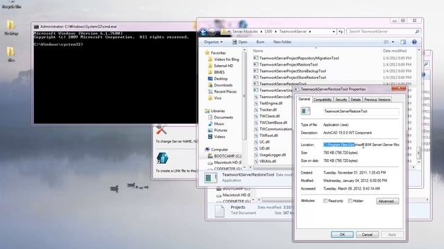The height and width of the screenshot is (249, 444).
Task: Click the cmd.exe title bar icon
Action: 36,27
